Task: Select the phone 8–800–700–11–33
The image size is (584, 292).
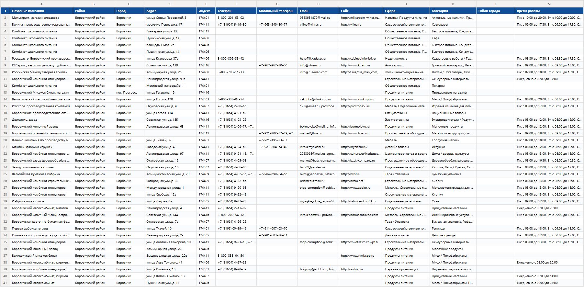Action: pyautogui.click(x=236, y=72)
